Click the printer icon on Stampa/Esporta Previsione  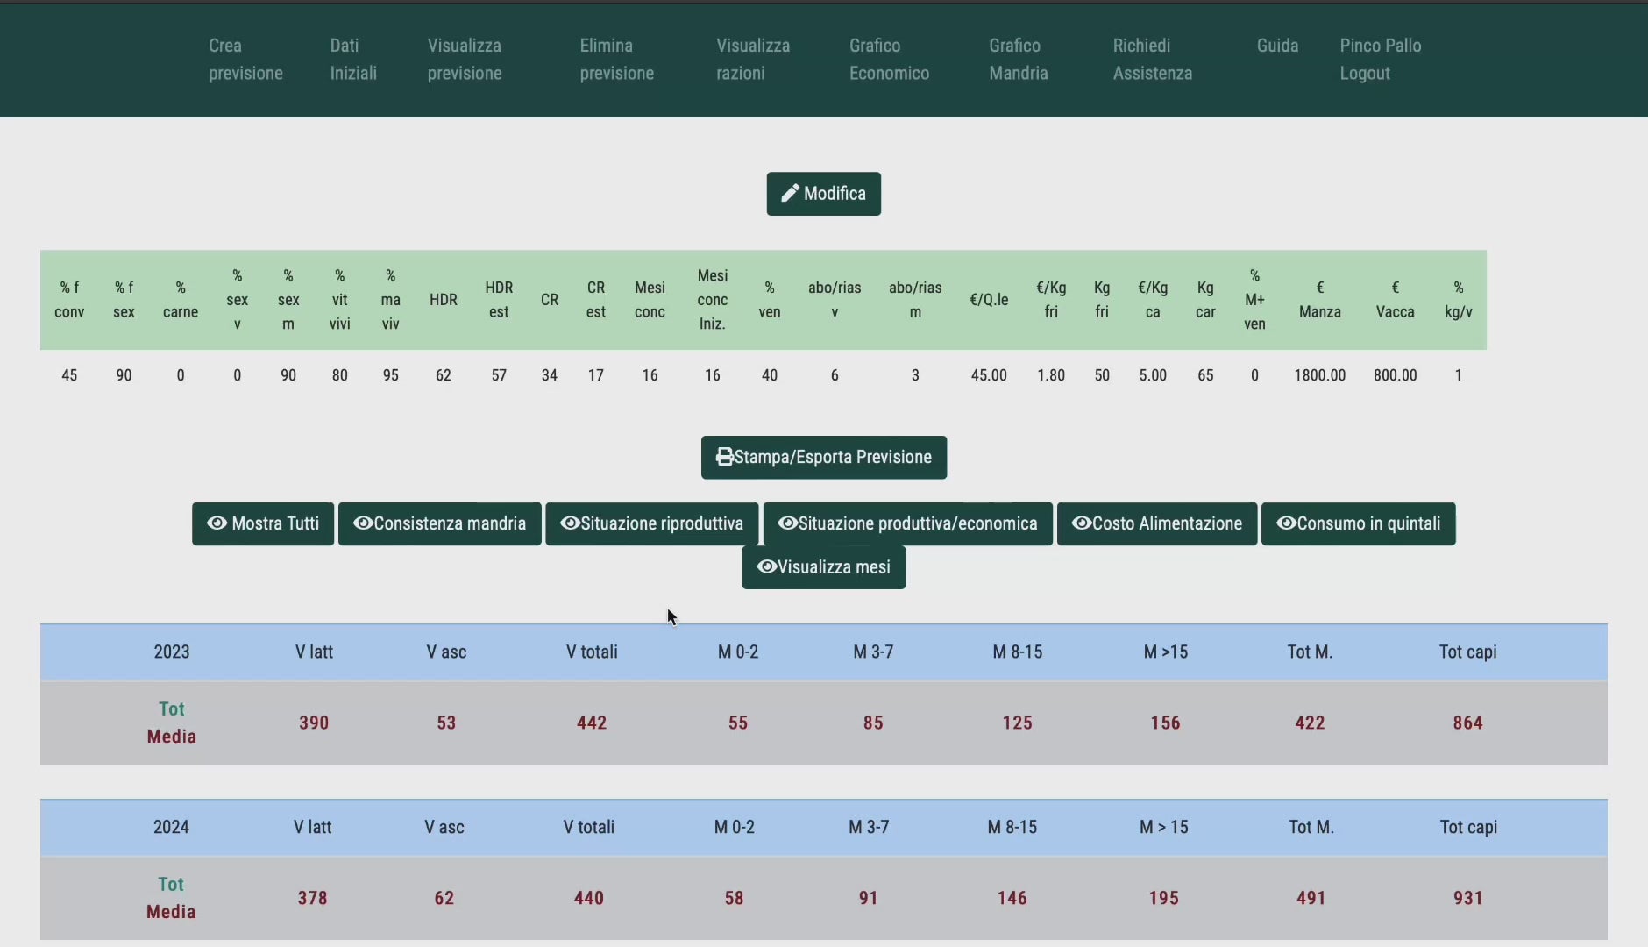[x=724, y=457]
